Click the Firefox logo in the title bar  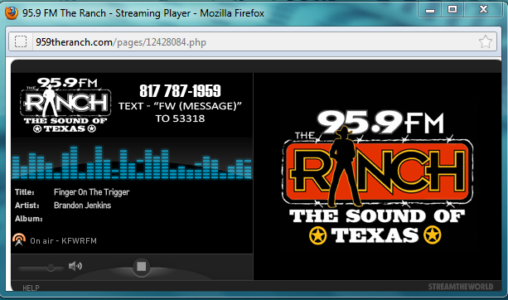click(12, 13)
